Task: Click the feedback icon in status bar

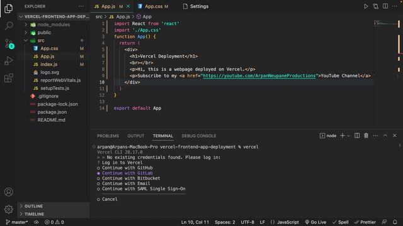Action: click(x=384, y=222)
